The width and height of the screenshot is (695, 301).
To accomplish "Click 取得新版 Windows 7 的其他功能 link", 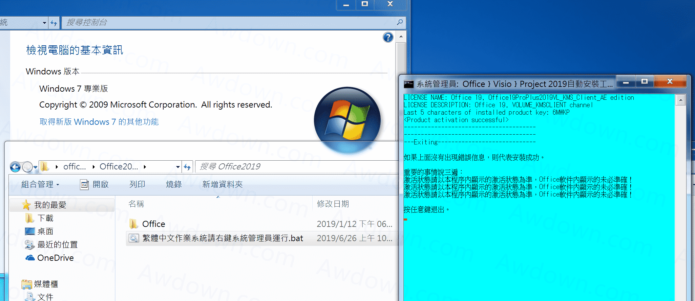I will tap(99, 122).
